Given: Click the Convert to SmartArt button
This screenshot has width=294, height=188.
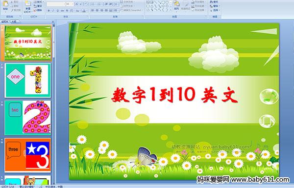Looking at the screenshot, I should point(132,10).
